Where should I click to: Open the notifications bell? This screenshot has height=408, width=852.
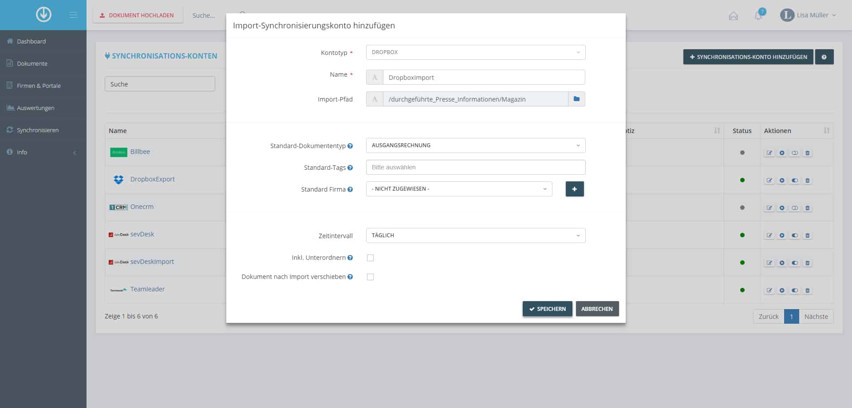coord(758,16)
